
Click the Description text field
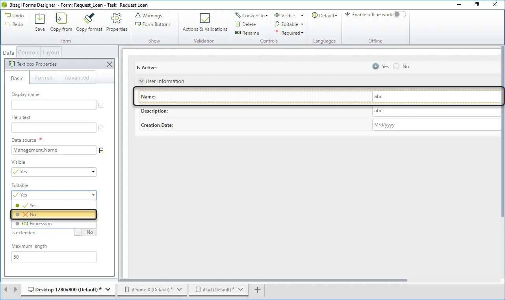(x=436, y=111)
